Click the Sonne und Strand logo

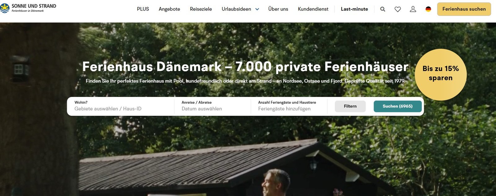(x=28, y=8)
